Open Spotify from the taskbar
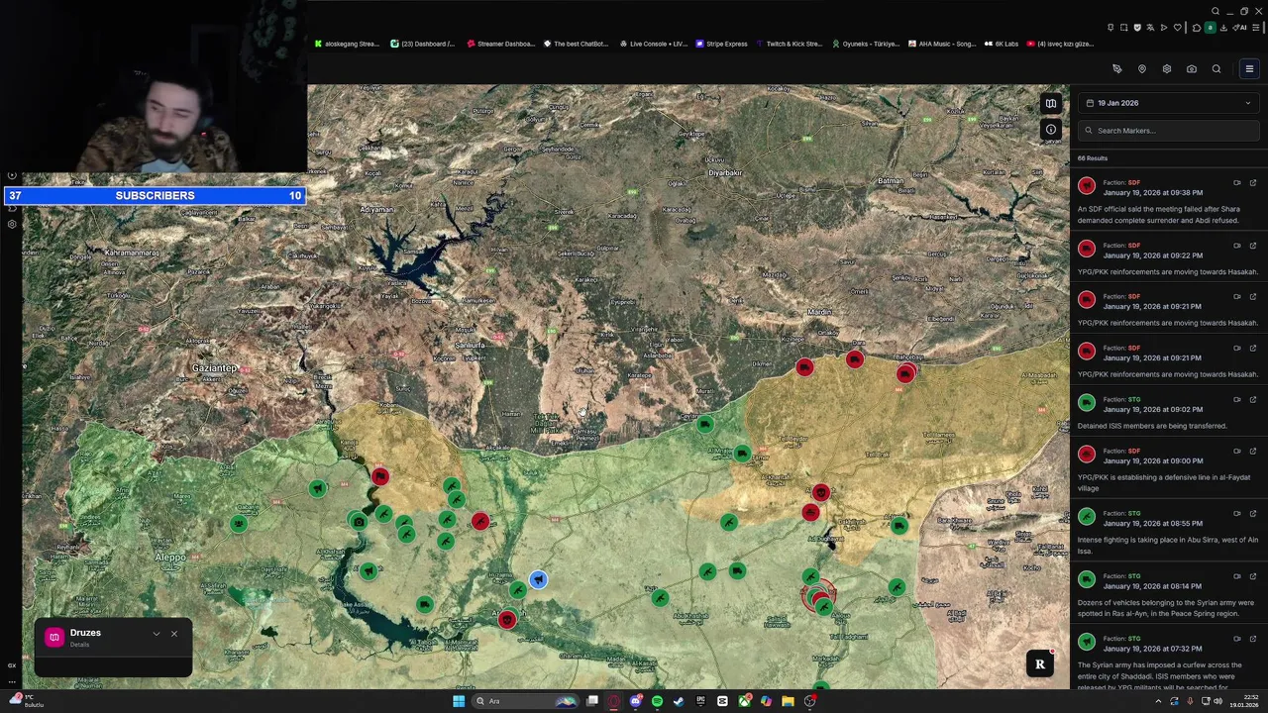The width and height of the screenshot is (1268, 713). pos(657,701)
